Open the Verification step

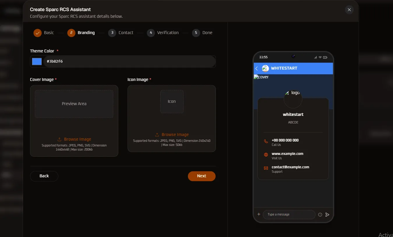point(163,33)
